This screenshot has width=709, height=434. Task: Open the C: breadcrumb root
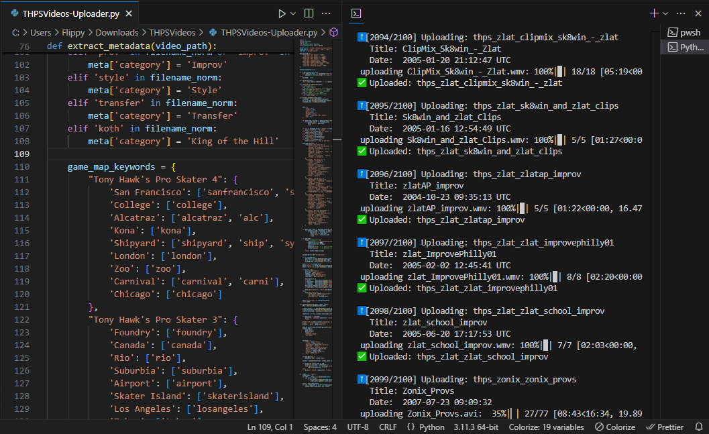(x=15, y=33)
